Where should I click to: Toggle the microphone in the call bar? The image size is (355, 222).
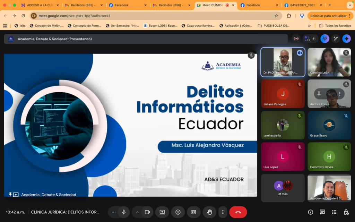tap(123, 212)
